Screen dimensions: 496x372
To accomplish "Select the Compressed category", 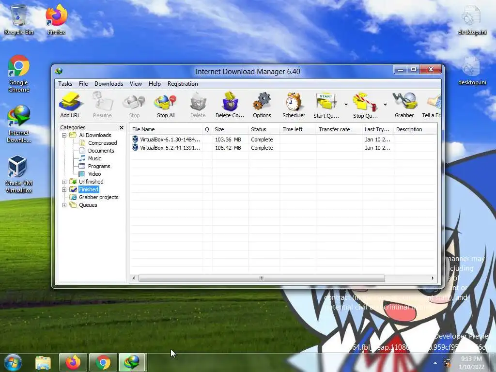I will click(x=103, y=143).
